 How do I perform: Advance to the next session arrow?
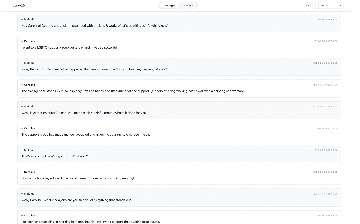point(340,5)
